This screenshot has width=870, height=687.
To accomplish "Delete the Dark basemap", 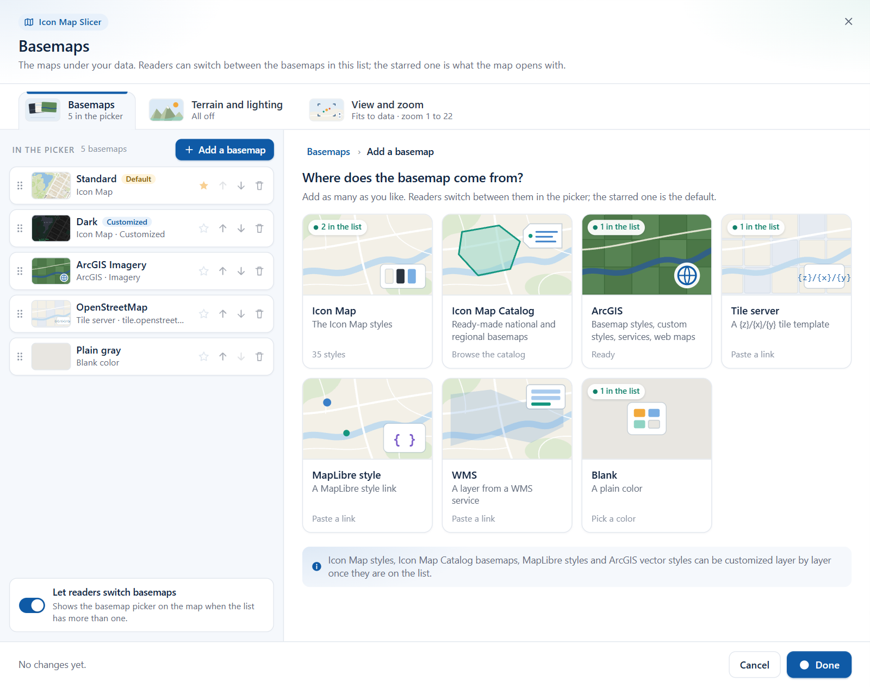I will point(259,228).
